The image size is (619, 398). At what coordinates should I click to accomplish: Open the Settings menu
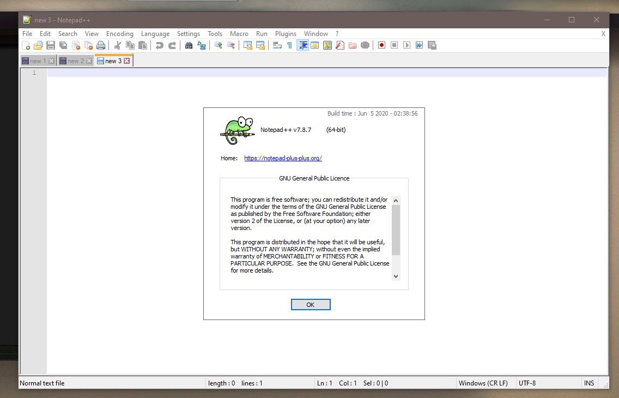click(189, 34)
